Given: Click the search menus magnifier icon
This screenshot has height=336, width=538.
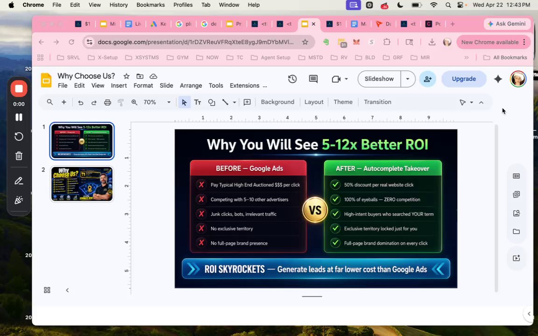Looking at the screenshot, I should coord(50,102).
